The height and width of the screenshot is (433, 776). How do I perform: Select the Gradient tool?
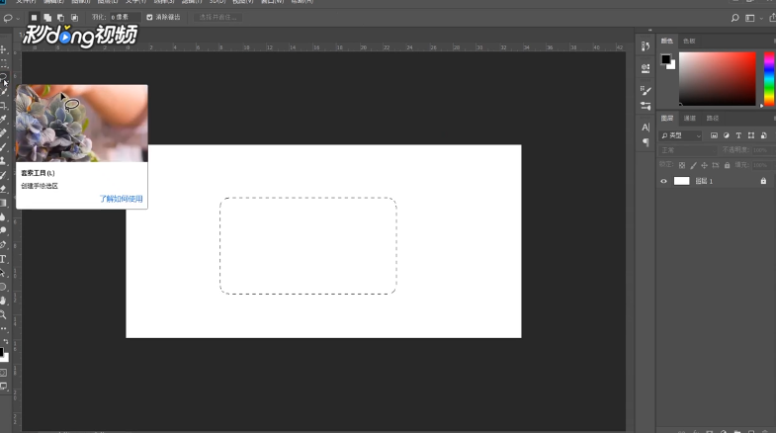[4, 203]
